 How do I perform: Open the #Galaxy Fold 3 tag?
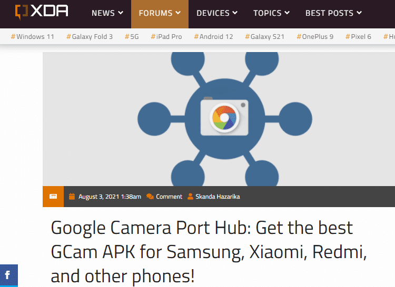pos(90,37)
